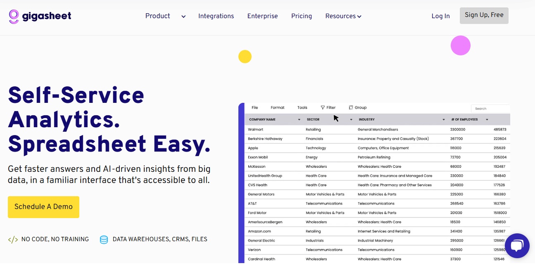Image resolution: width=535 pixels, height=266 pixels.
Task: Open the chat support bubble icon
Action: pos(517,246)
